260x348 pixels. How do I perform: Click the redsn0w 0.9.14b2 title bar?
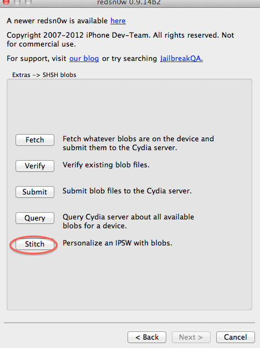(129, 2)
